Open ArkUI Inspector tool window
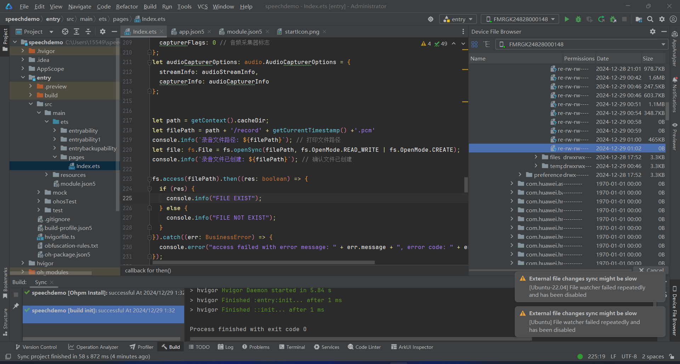 click(x=412, y=347)
